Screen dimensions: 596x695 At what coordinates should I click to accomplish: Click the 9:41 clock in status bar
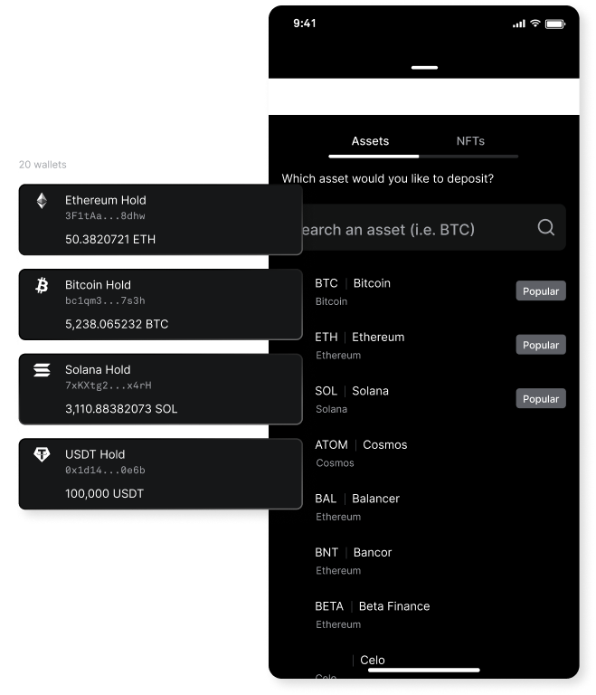click(305, 24)
